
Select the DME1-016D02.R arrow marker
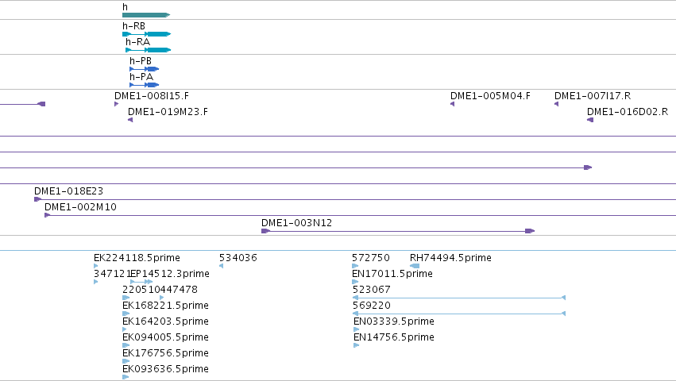[x=590, y=120]
